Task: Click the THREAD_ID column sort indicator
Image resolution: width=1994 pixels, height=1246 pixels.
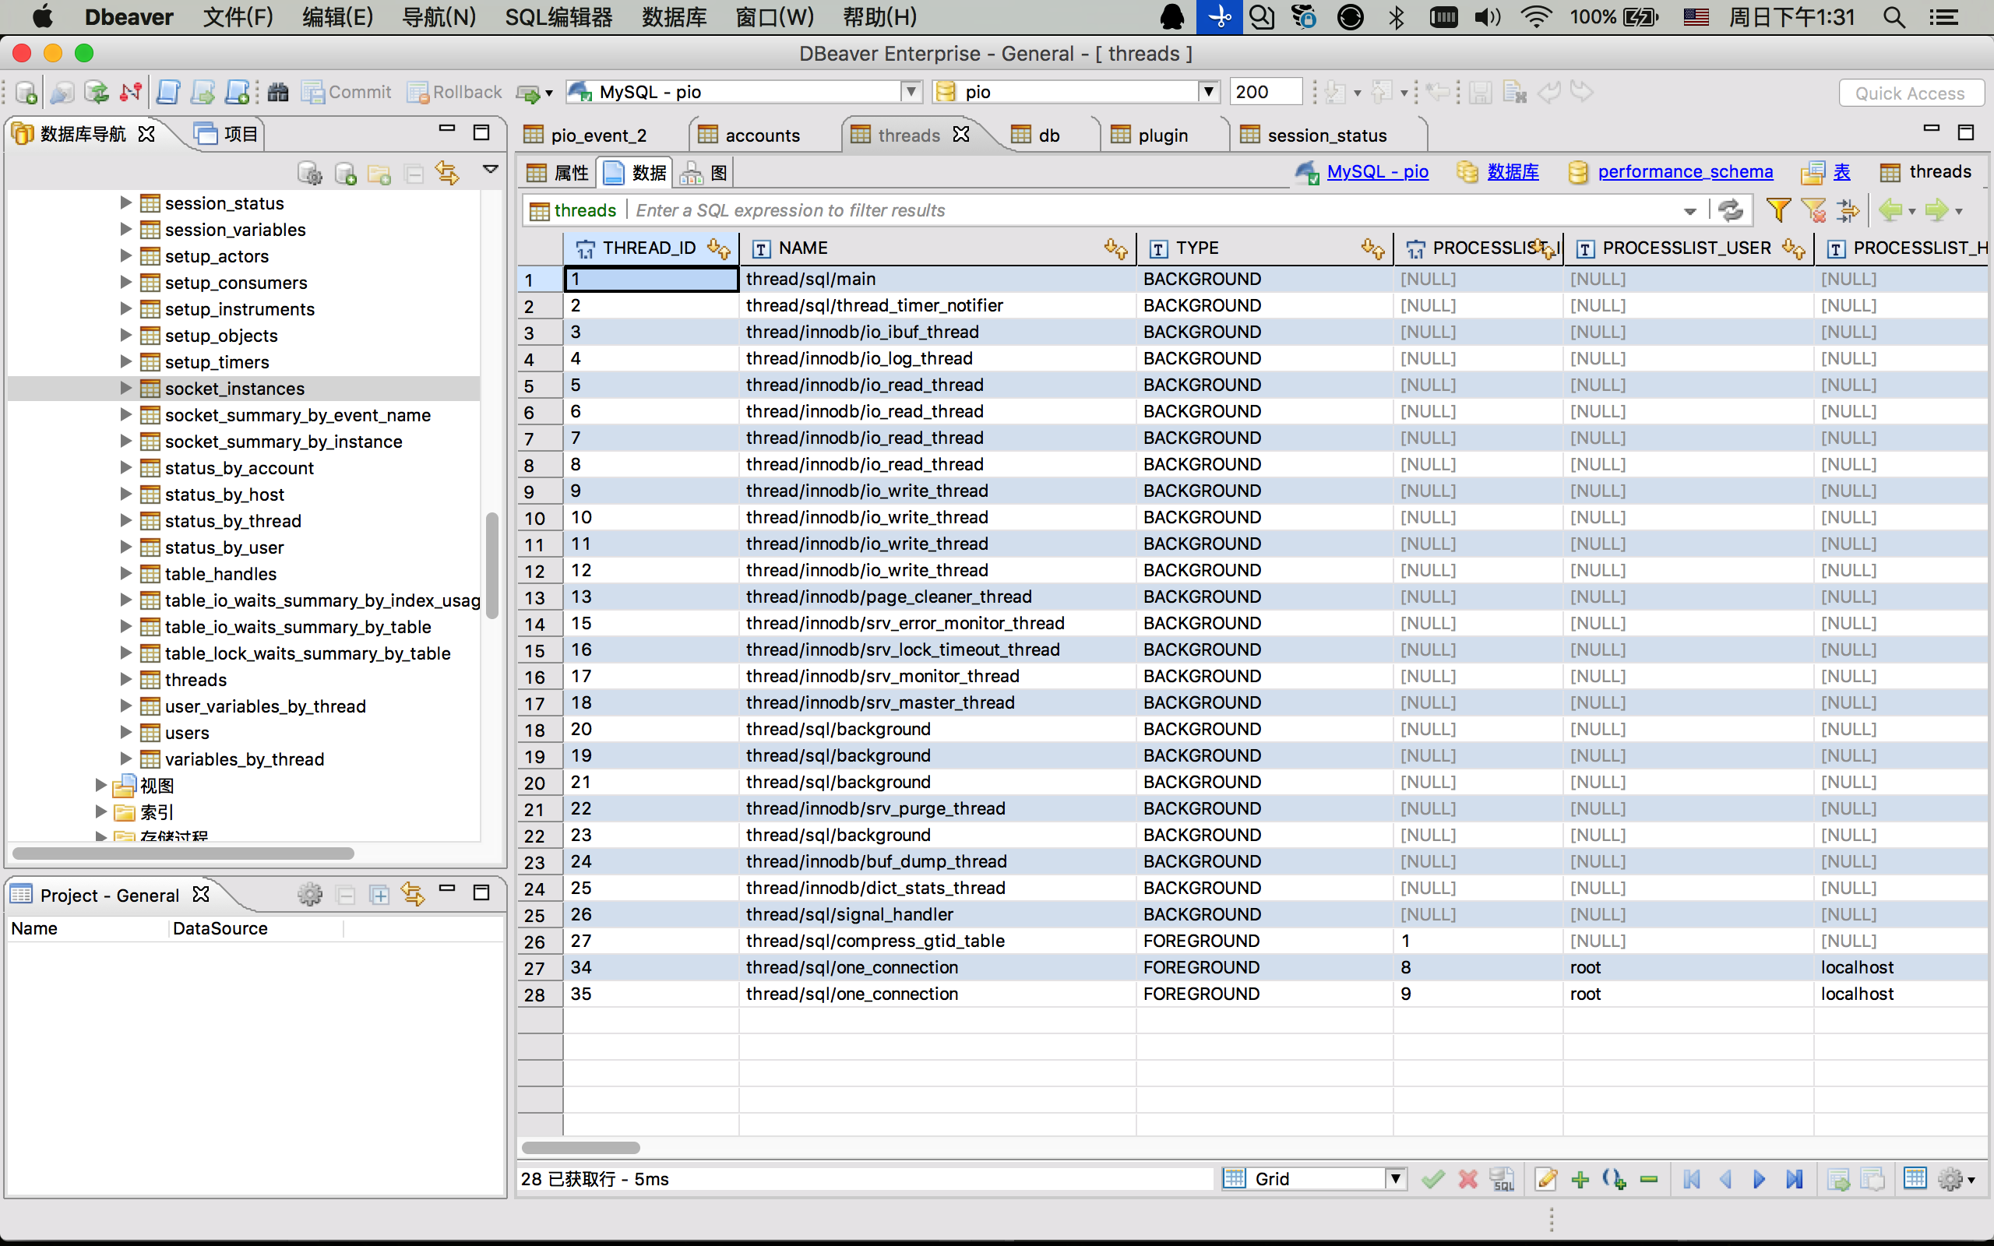Action: coord(718,248)
